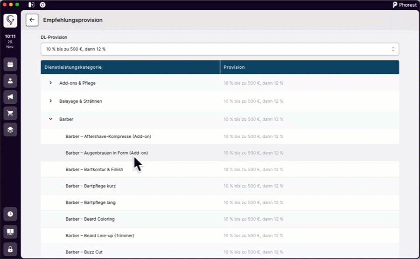This screenshot has width=420, height=259.
Task: Collapse the Barber category
Action: [51, 119]
